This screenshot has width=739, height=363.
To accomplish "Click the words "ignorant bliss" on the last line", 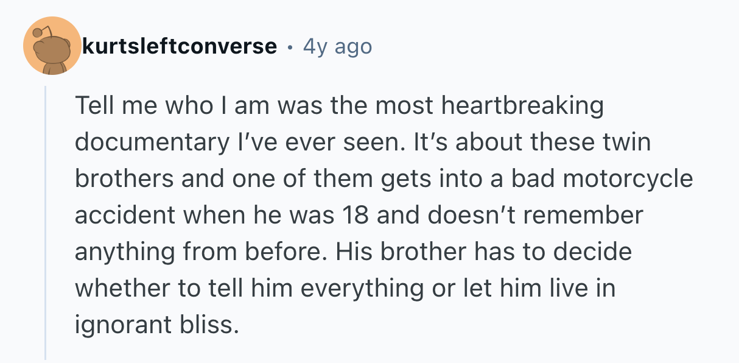I will [x=155, y=325].
